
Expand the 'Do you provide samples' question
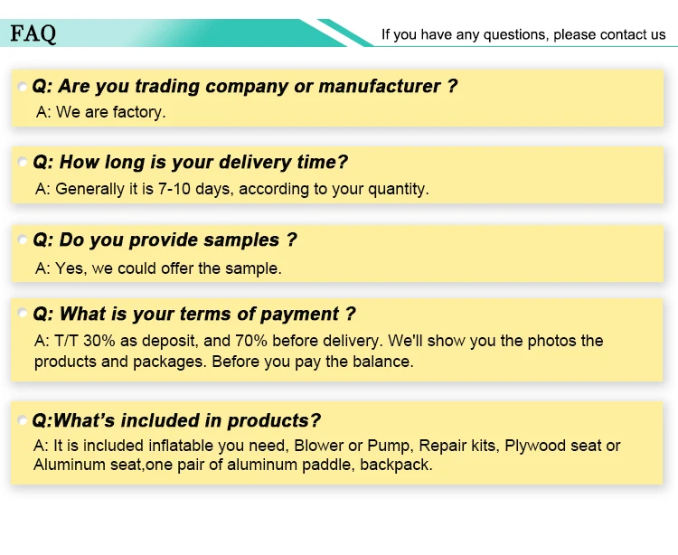(x=165, y=240)
